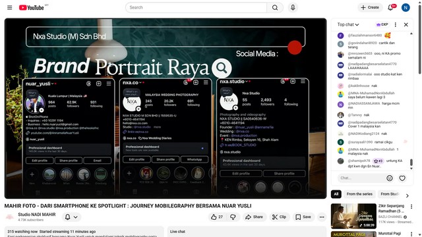Image resolution: width=422 pixels, height=237 pixels.
Task: Save the video to a playlist
Action: [303, 217]
